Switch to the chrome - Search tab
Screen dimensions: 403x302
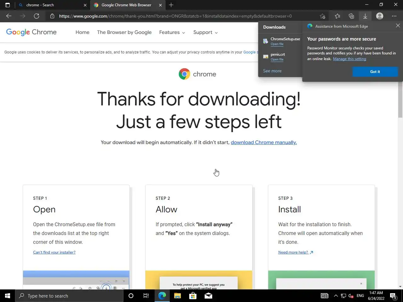(x=52, y=5)
